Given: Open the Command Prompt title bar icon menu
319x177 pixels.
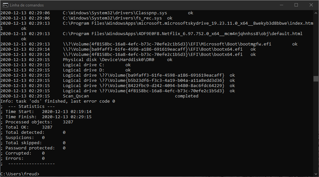Looking at the screenshot, I should 6,5.
